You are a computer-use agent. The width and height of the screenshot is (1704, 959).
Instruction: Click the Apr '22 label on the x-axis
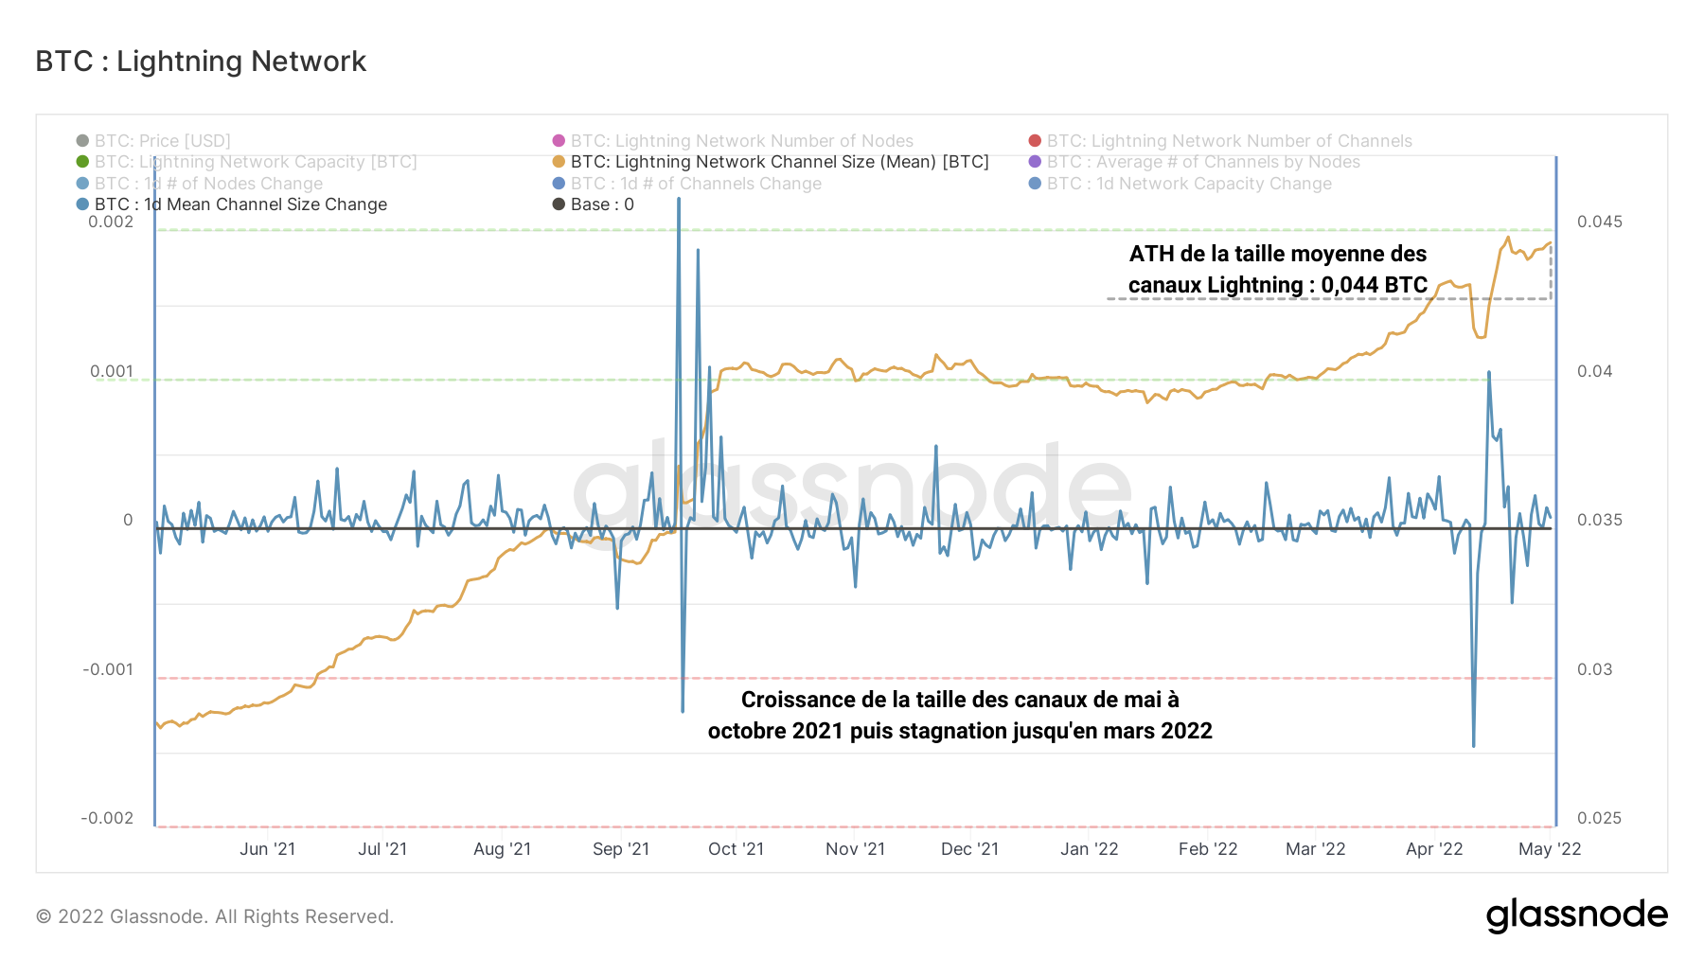pyautogui.click(x=1434, y=849)
